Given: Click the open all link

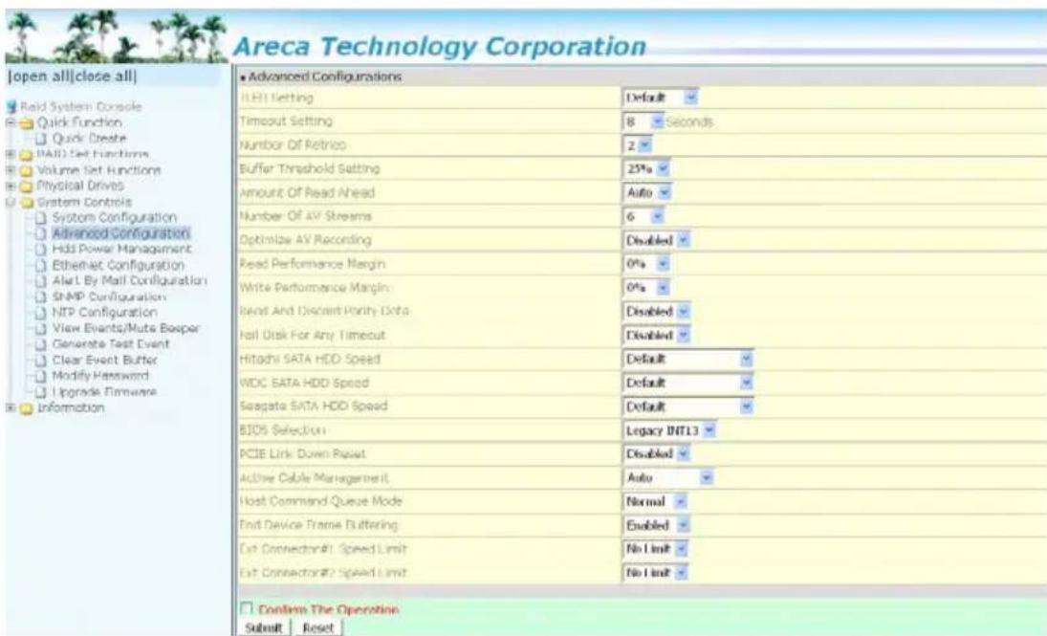Looking at the screenshot, I should [39, 77].
